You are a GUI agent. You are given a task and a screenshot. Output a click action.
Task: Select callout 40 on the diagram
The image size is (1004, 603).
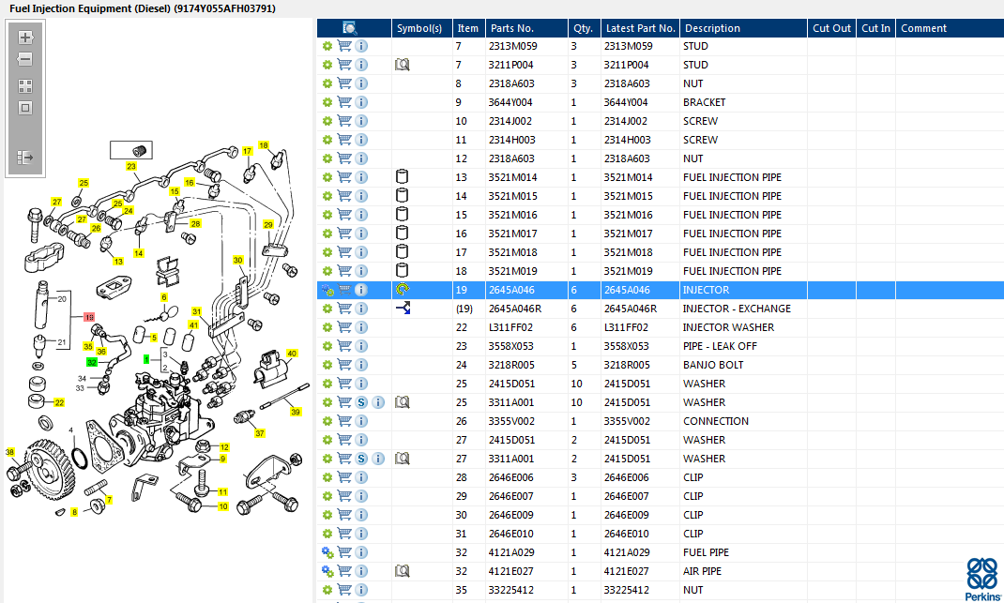292,354
